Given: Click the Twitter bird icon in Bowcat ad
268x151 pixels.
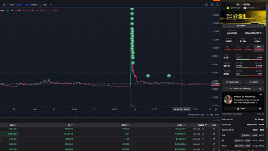Looking at the screenshot, I should [260, 109].
